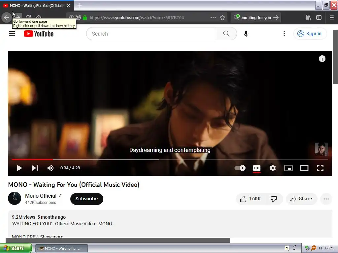The height and width of the screenshot is (253, 338).
Task: Click the 9.2M views text
Action: [x=23, y=217]
